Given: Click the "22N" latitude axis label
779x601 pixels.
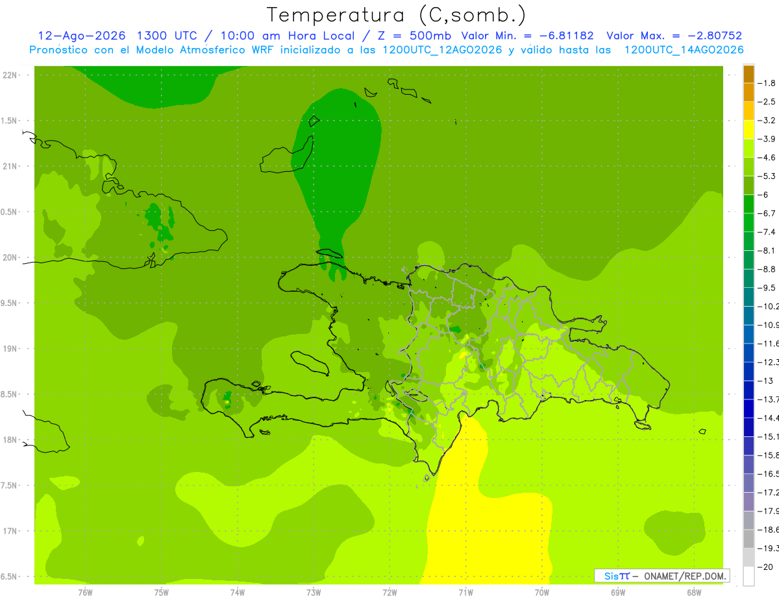Looking at the screenshot, I should click(x=10, y=75).
